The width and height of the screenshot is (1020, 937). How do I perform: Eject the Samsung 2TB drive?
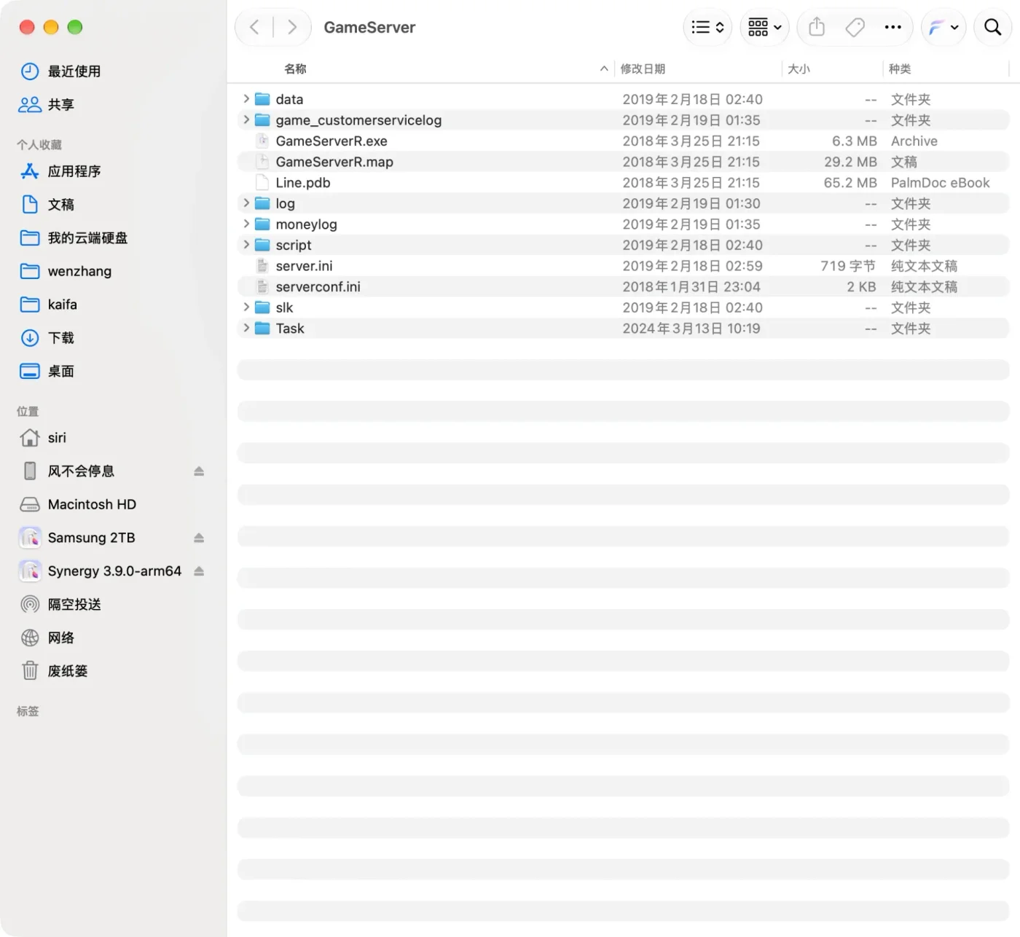click(x=199, y=538)
